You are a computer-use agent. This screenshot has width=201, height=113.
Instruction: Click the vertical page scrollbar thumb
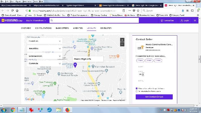pyautogui.click(x=200, y=59)
